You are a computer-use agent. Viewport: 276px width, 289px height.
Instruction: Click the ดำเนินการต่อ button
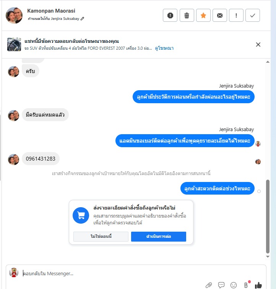[159, 237]
